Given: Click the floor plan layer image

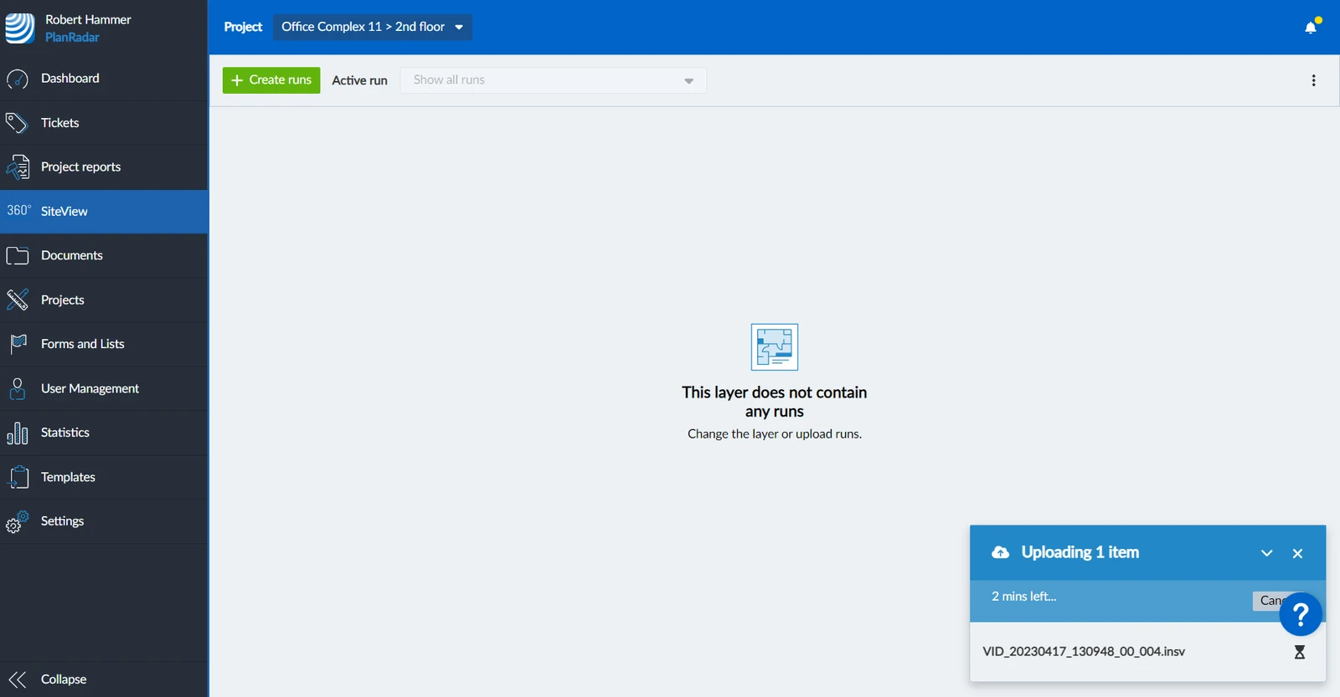Looking at the screenshot, I should tap(775, 346).
